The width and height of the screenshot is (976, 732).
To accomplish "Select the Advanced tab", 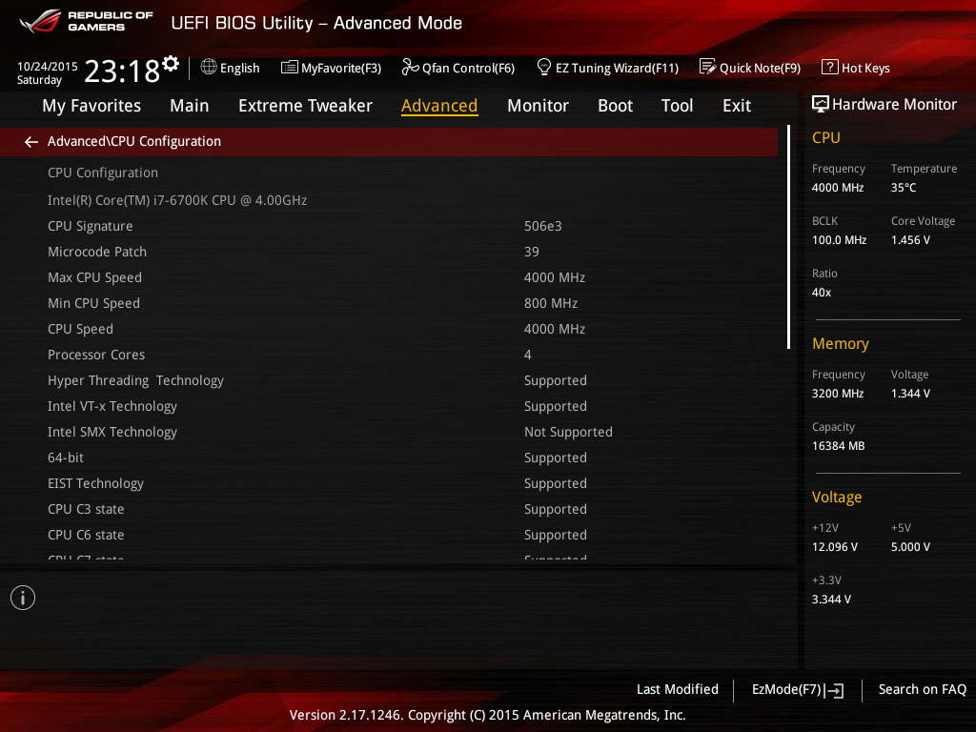I will (439, 106).
